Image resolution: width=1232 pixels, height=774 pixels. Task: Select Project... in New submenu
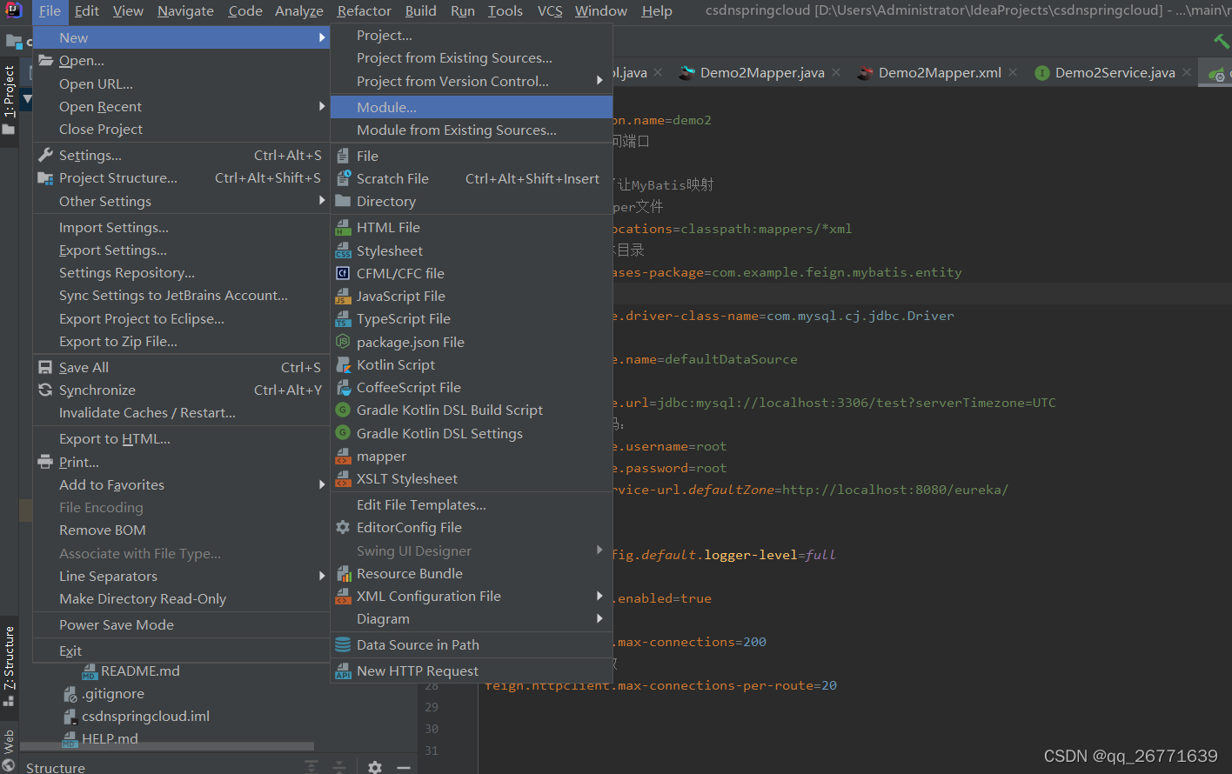pos(472,36)
